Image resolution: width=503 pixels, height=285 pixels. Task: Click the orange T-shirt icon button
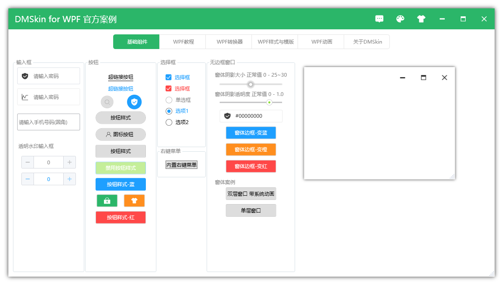click(x=134, y=201)
